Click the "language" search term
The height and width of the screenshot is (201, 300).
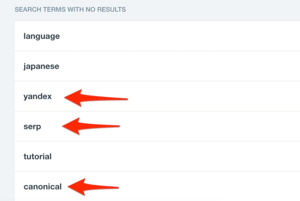coord(42,36)
